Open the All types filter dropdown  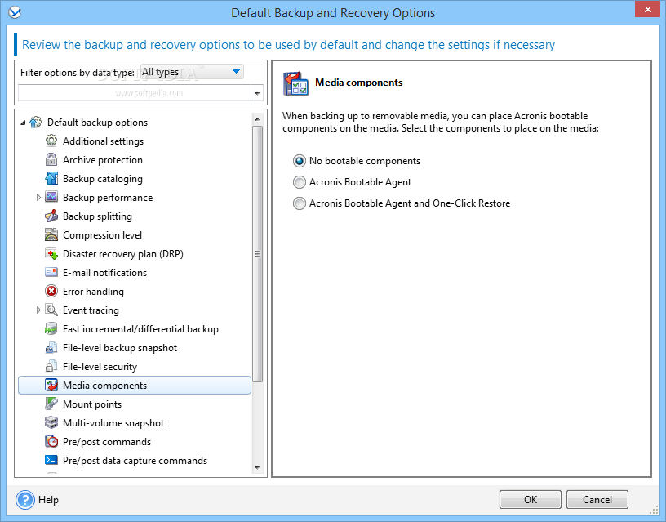click(192, 72)
